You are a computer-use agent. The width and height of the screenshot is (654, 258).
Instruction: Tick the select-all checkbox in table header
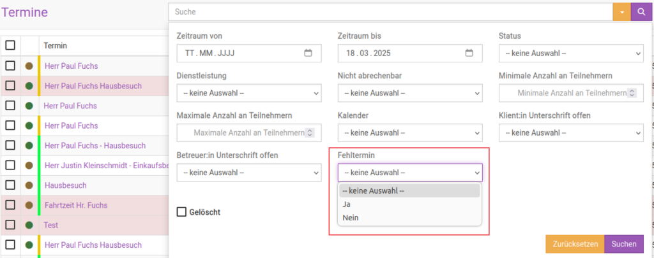tap(10, 45)
